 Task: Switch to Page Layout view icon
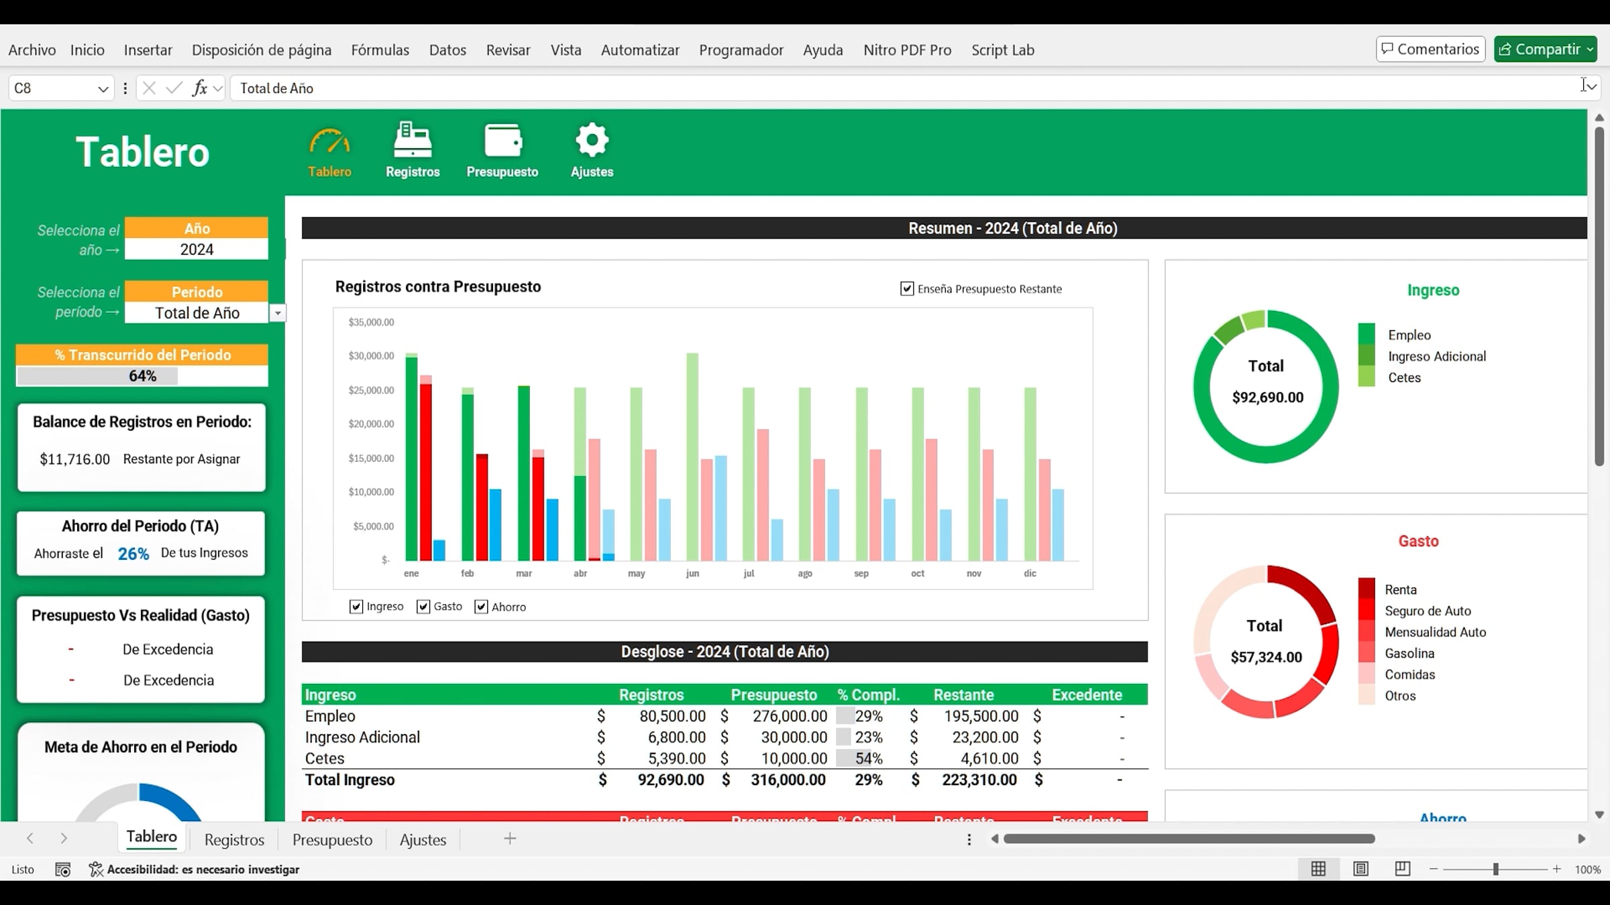click(1360, 869)
